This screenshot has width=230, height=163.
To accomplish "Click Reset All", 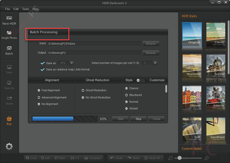I will (x=152, y=158).
